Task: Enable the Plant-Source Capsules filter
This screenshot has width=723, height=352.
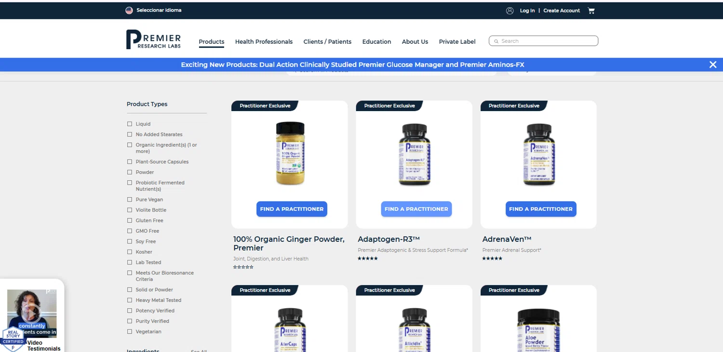Action: click(x=129, y=162)
